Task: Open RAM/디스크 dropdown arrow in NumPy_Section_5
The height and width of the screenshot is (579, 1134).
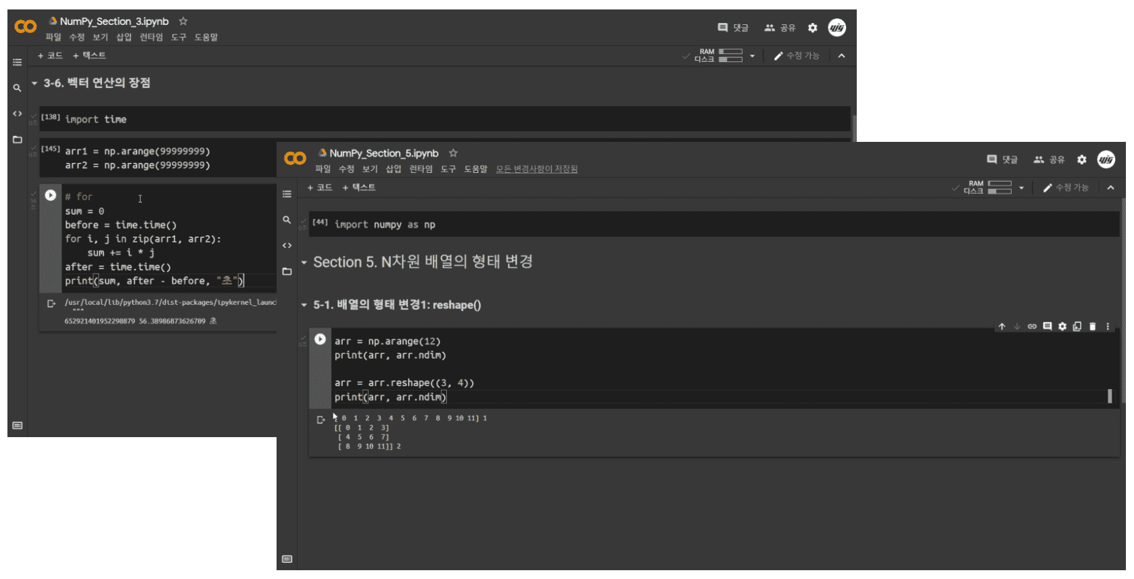Action: (x=1021, y=188)
